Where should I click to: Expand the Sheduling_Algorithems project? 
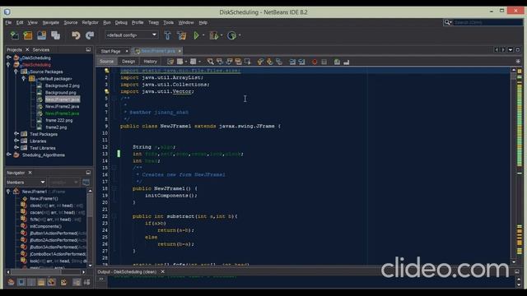click(x=9, y=155)
